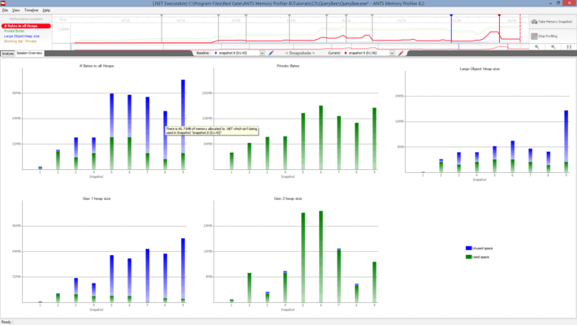Click the ANTS Memory Profiler app icon

pyautogui.click(x=3, y=3)
